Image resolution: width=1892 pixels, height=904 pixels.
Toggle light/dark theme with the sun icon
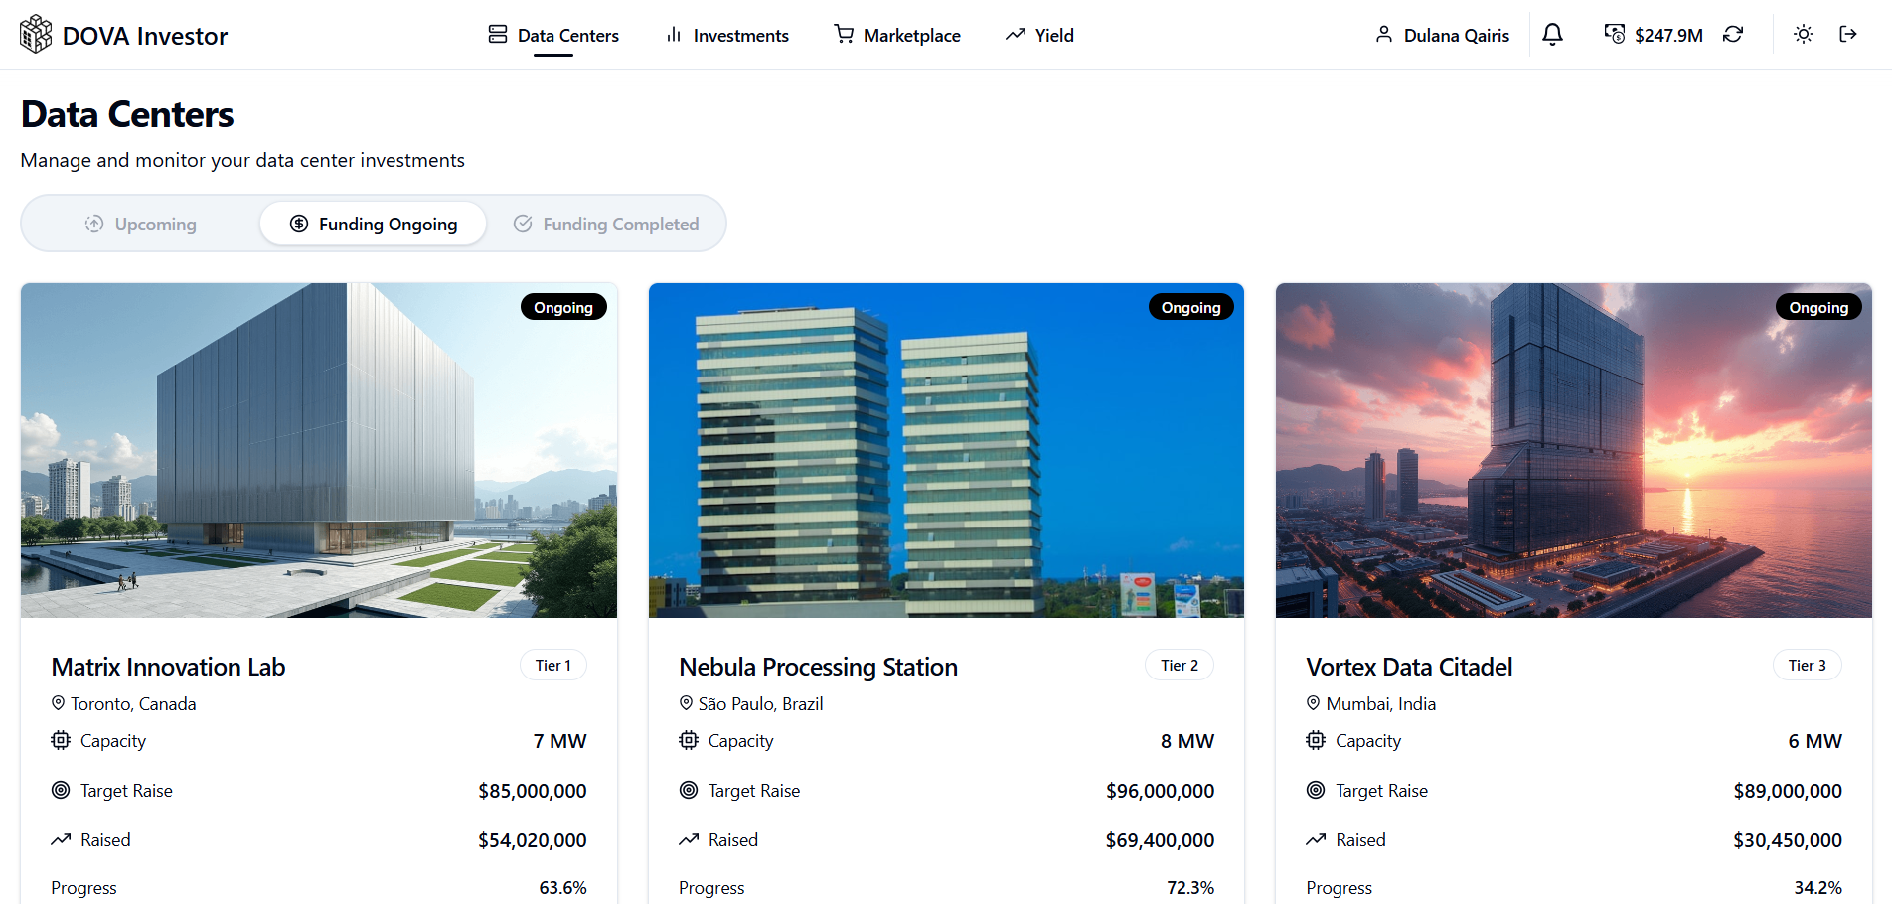point(1803,34)
